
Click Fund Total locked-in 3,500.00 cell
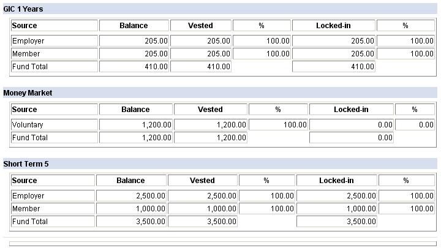[337, 222]
